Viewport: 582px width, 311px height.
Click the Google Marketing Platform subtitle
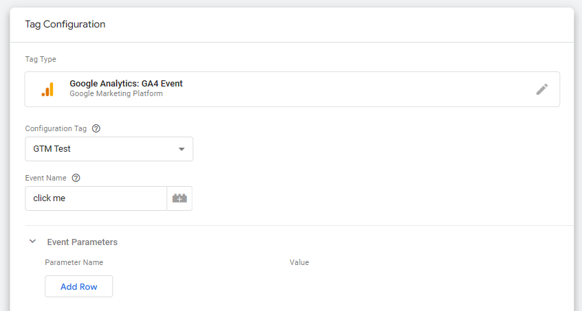pyautogui.click(x=116, y=93)
